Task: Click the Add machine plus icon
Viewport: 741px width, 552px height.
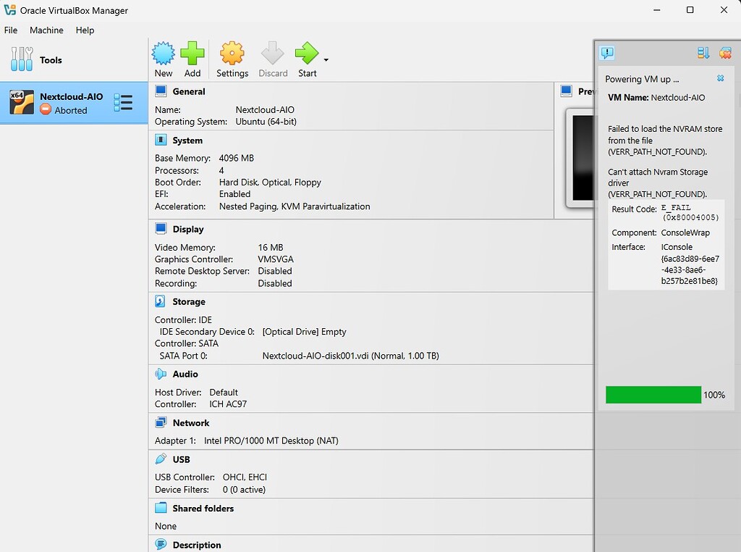Action: coord(192,54)
